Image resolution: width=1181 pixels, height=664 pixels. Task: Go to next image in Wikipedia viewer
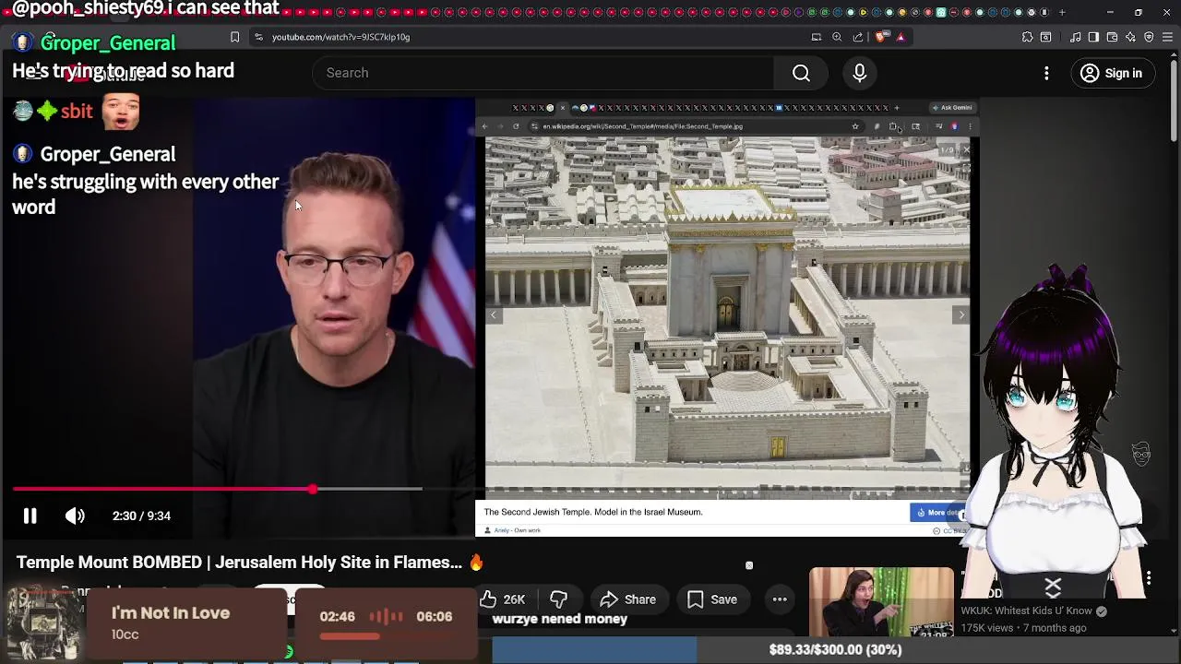point(960,315)
